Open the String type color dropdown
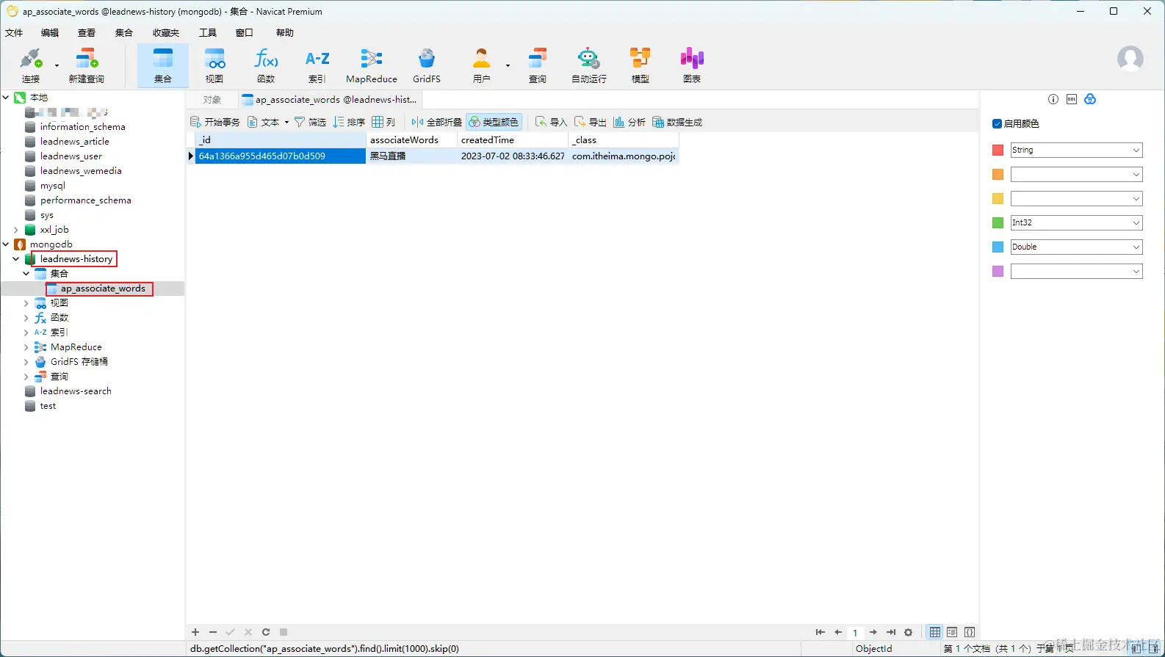The width and height of the screenshot is (1165, 657). coord(1076,150)
